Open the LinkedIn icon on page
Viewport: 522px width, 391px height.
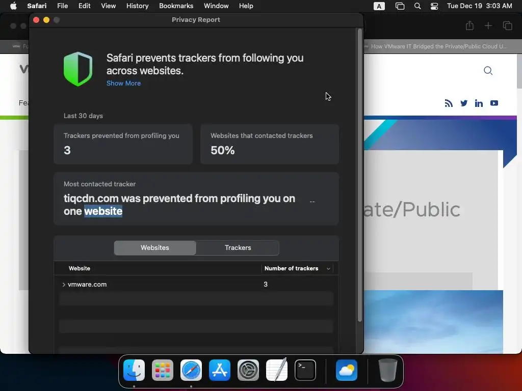point(479,103)
